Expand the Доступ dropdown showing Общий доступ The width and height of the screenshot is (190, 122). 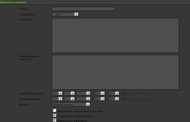coord(71,104)
